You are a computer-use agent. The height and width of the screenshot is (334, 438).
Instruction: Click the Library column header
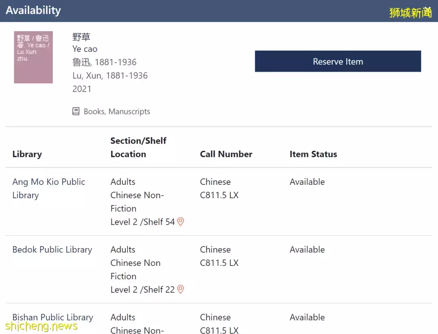click(27, 154)
